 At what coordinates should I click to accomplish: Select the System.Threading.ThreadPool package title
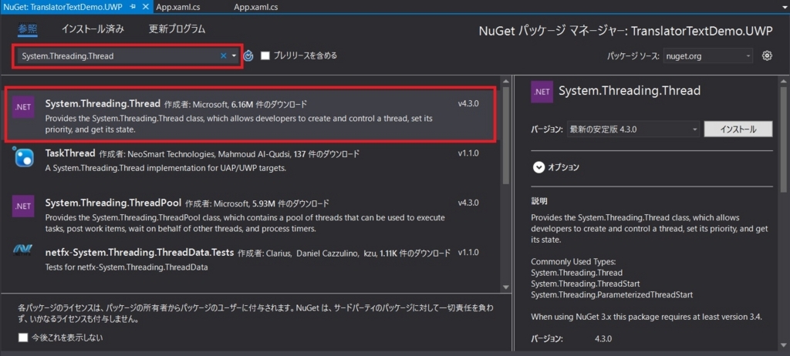click(113, 203)
